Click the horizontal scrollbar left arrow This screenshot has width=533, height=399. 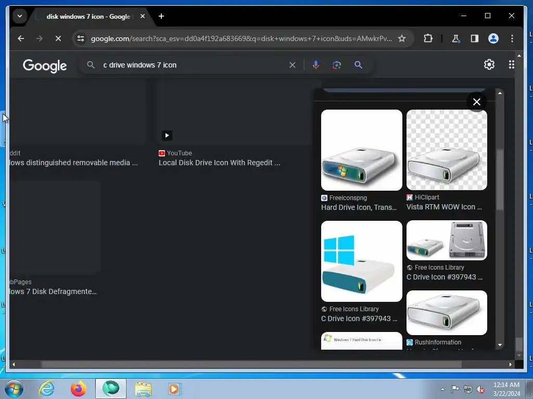(13, 364)
